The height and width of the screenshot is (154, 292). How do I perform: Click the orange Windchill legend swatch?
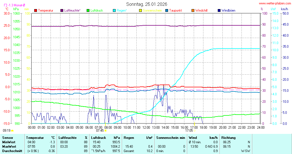pyautogui.click(x=193, y=10)
